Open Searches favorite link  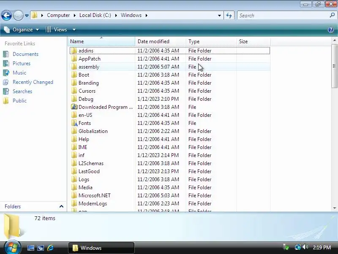(22, 91)
